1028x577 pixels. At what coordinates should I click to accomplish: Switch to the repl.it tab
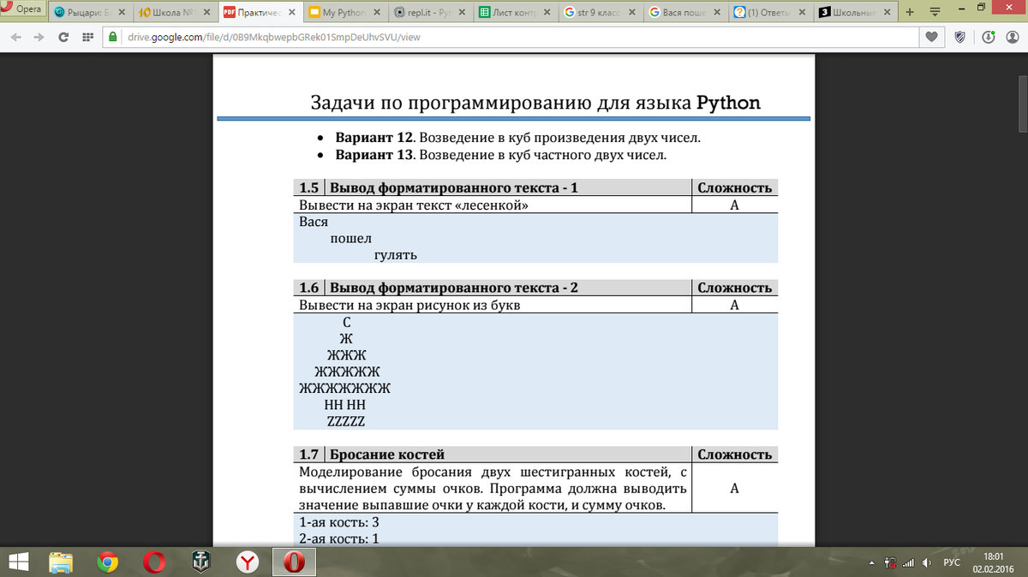427,14
